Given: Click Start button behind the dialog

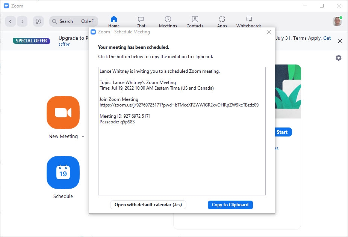Looking at the screenshot, I should pyautogui.click(x=283, y=132).
